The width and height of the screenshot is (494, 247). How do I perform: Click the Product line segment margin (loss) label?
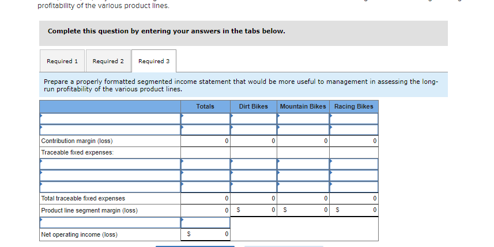coord(89,210)
